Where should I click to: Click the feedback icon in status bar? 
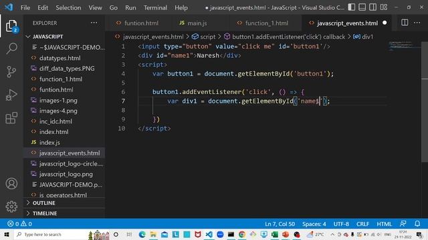coord(403,224)
